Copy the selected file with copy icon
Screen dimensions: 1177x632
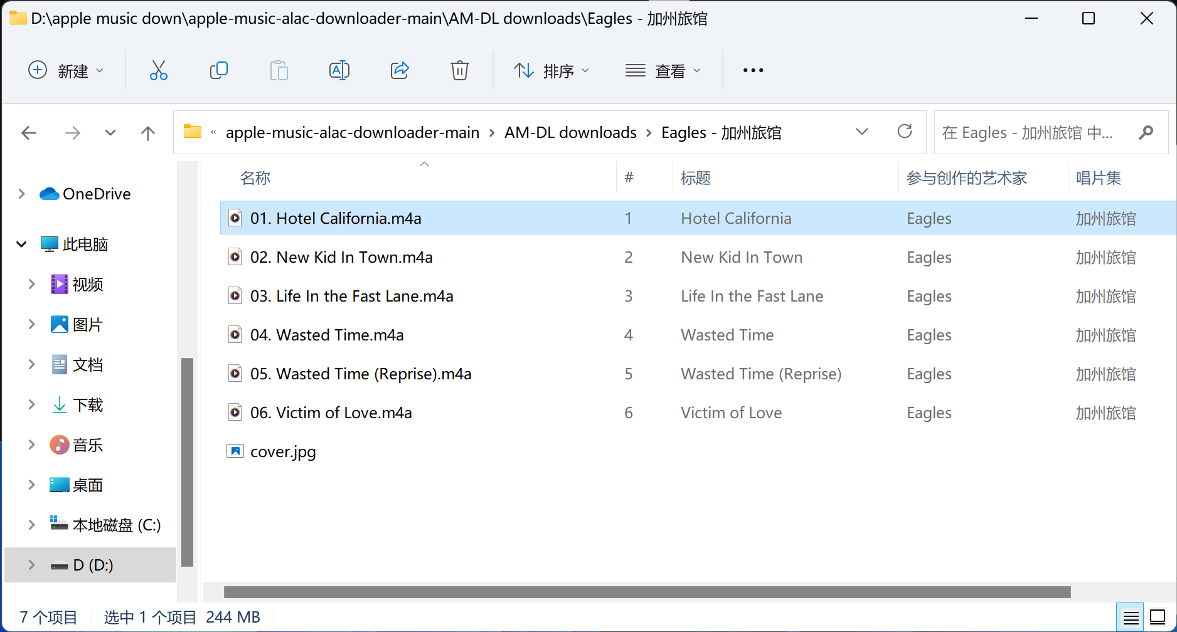[x=218, y=70]
